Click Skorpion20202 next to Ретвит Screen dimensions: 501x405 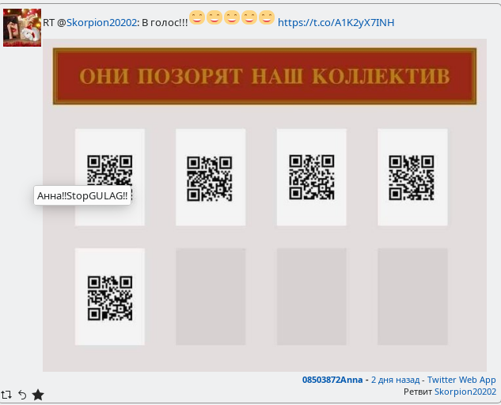pyautogui.click(x=465, y=392)
